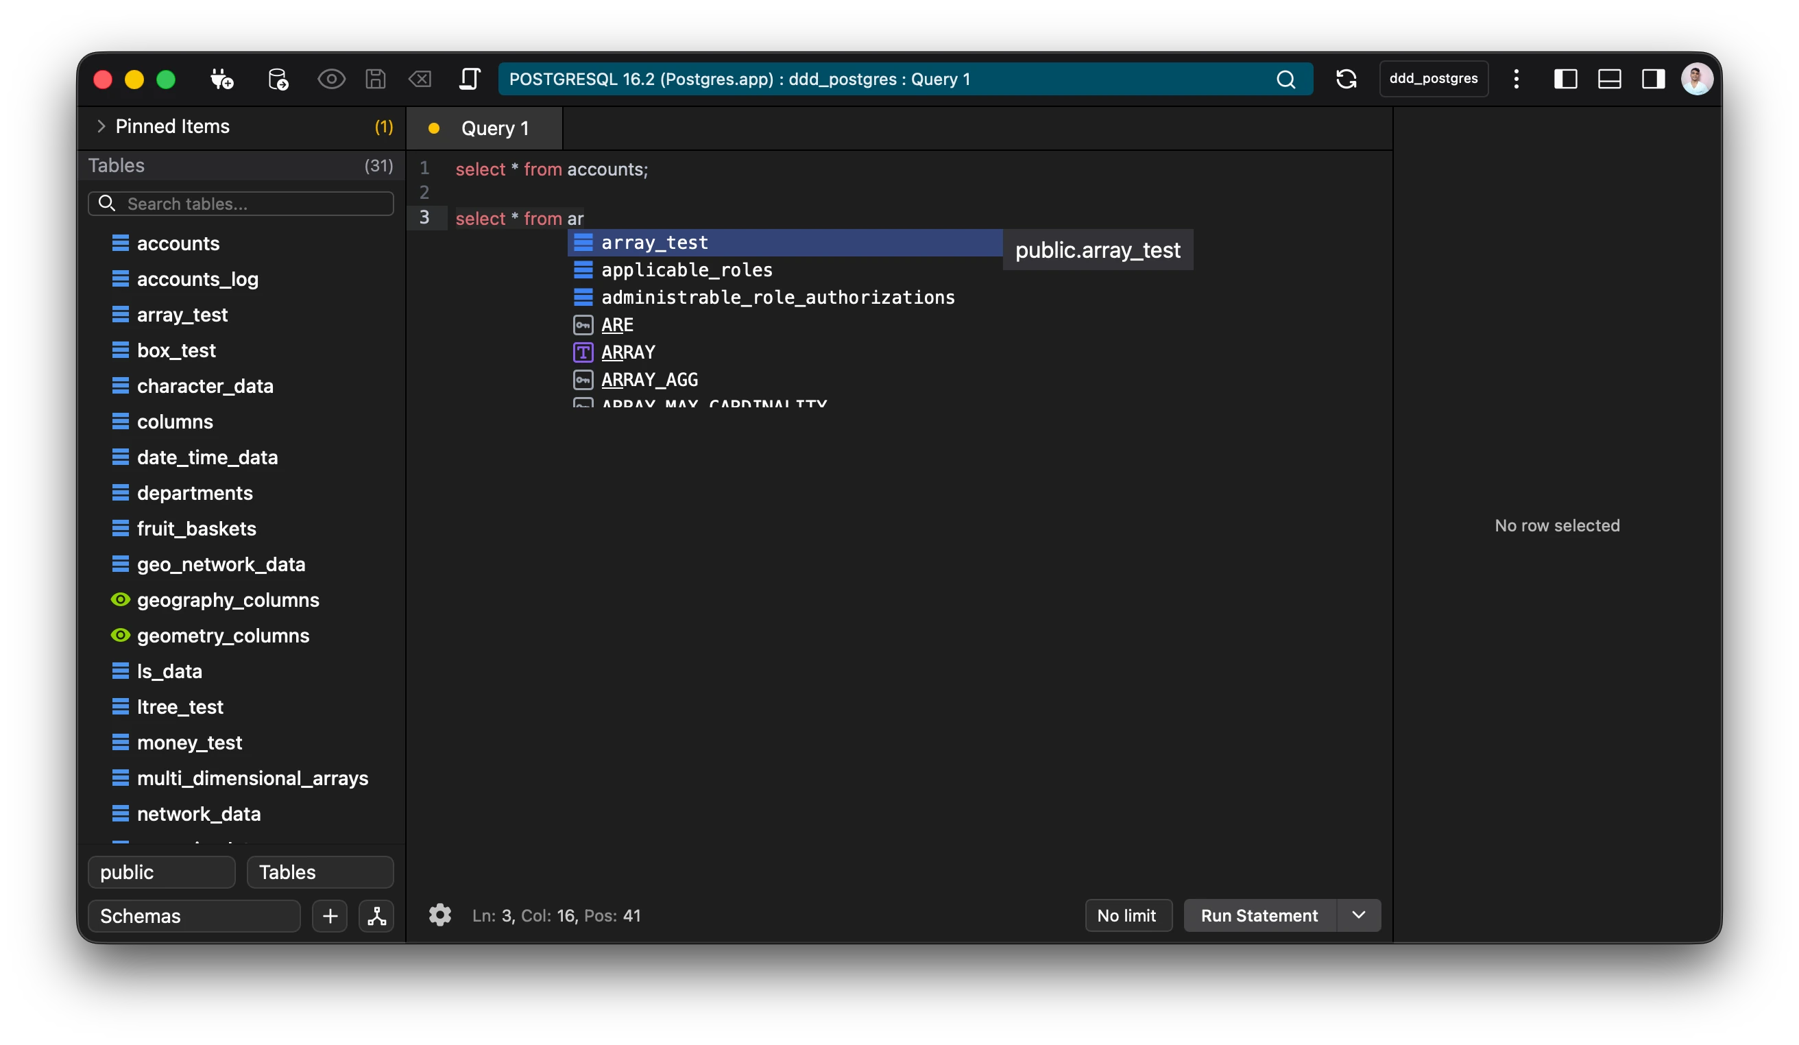Open the editor settings gear icon
Screen dimensions: 1799x1045
[x=439, y=915]
